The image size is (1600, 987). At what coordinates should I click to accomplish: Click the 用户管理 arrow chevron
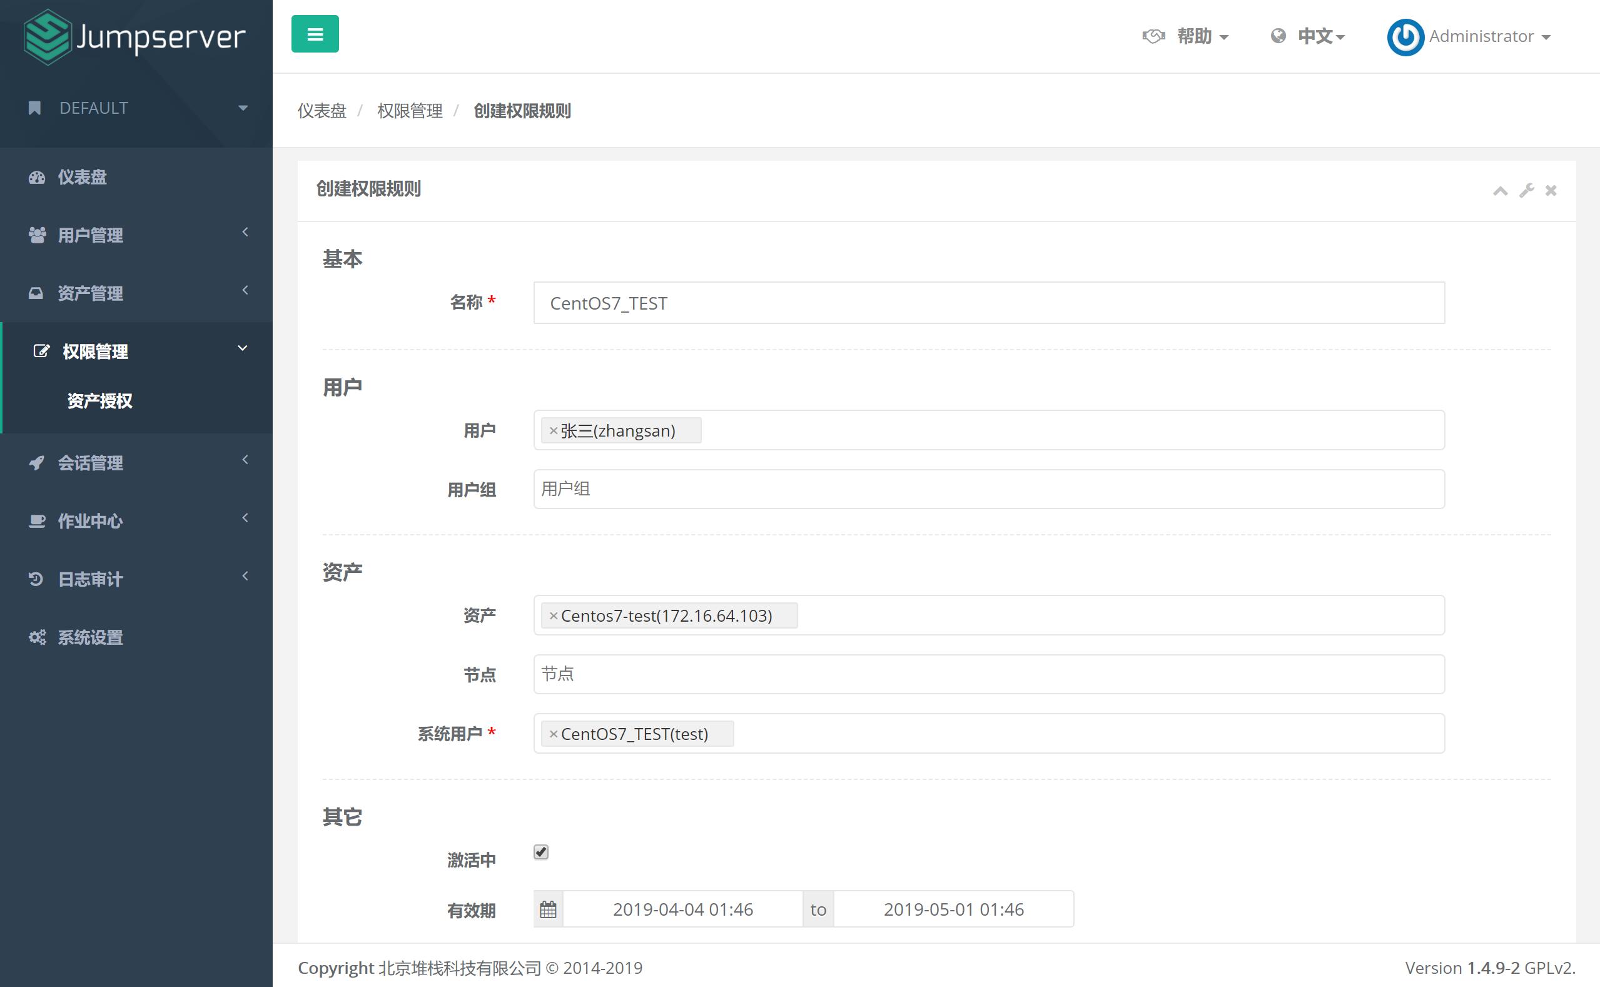tap(245, 231)
